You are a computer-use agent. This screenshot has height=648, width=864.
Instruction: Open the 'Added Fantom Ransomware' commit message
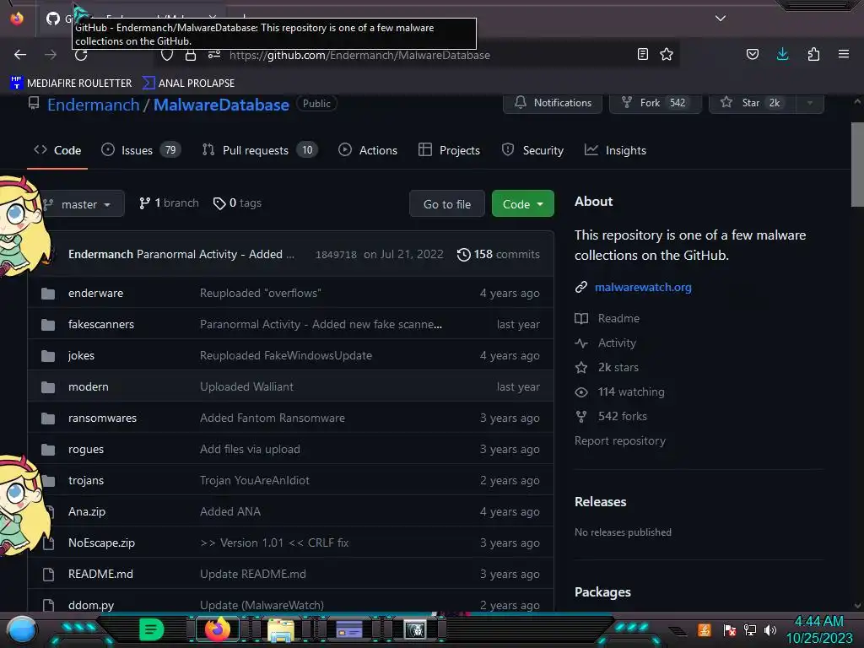pos(273,418)
